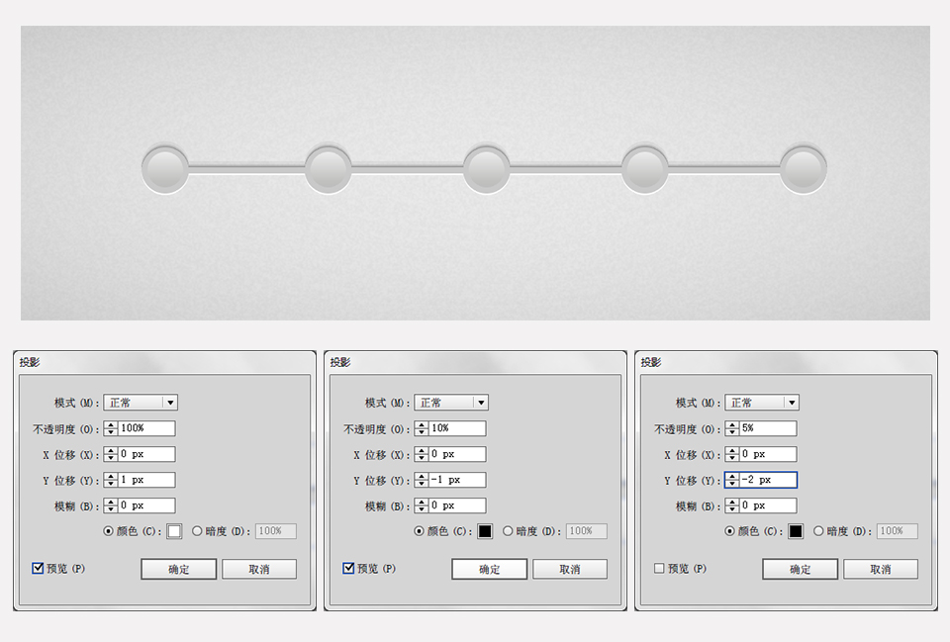The height and width of the screenshot is (642, 950).
Task: Click 取消 in the middle 投影 dialog
Action: coord(570,570)
